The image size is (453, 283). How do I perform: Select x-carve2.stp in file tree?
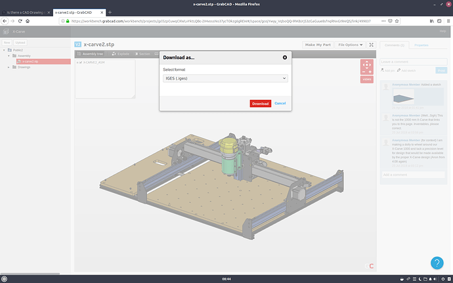(x=43, y=62)
